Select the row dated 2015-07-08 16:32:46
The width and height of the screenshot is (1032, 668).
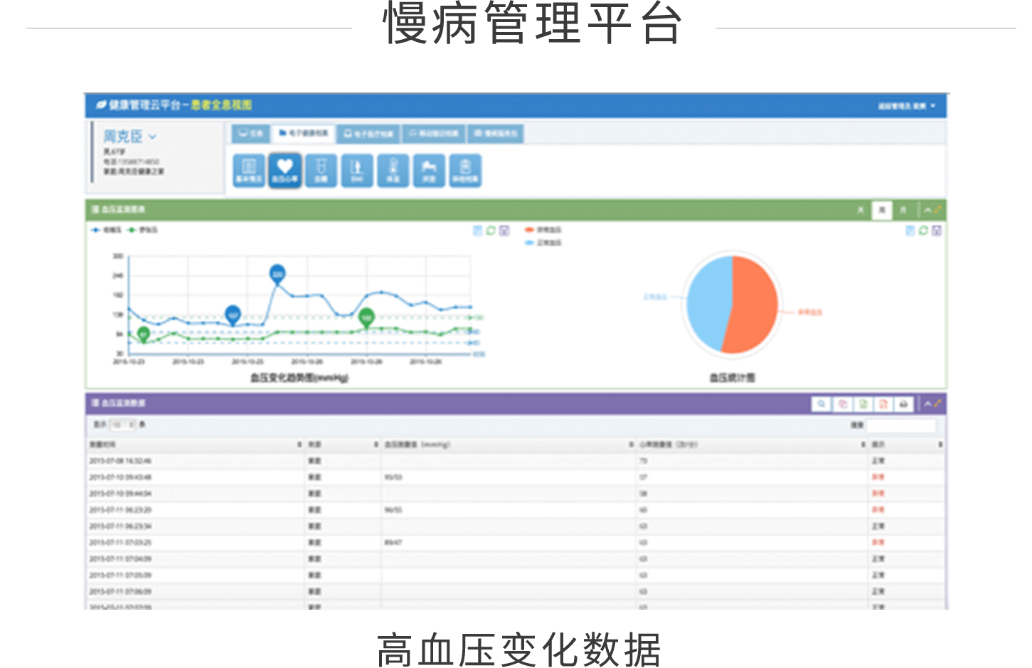coord(516,461)
